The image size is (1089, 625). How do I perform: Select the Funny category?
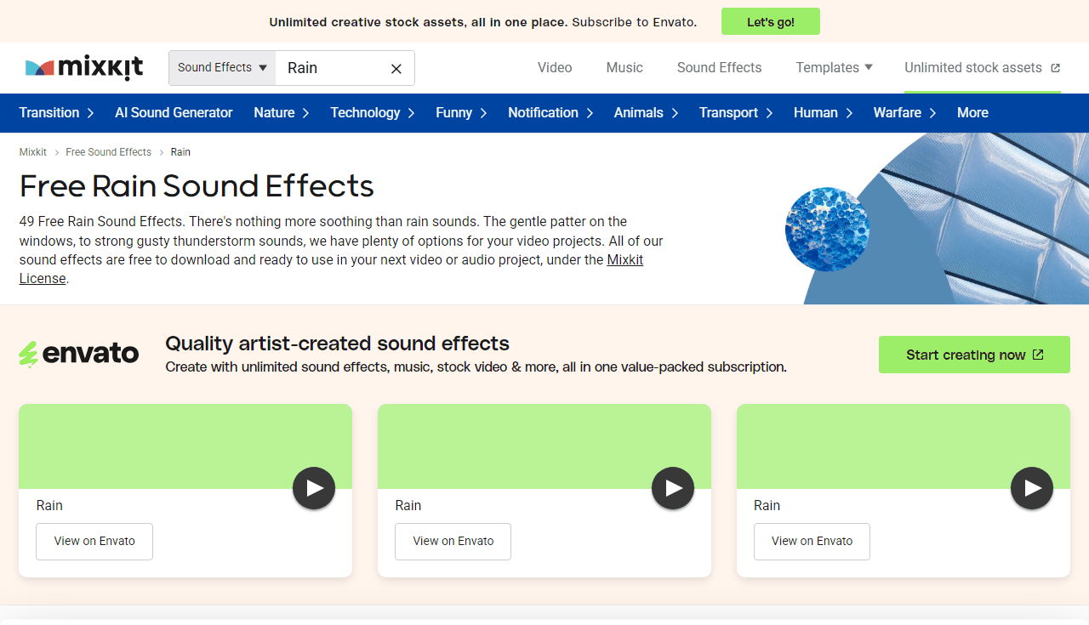pos(454,113)
